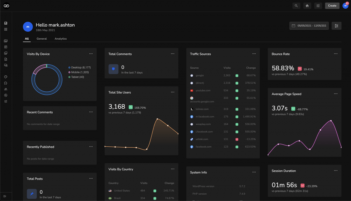
Task: Open the plugins puzzle icon in the sidebar
Action: [6, 83]
